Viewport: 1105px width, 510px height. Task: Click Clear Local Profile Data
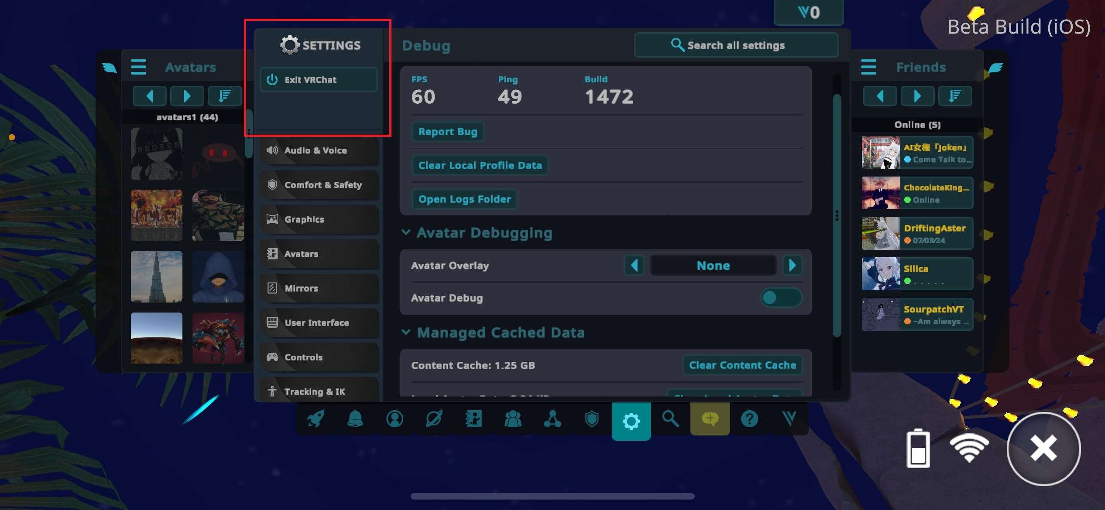480,165
